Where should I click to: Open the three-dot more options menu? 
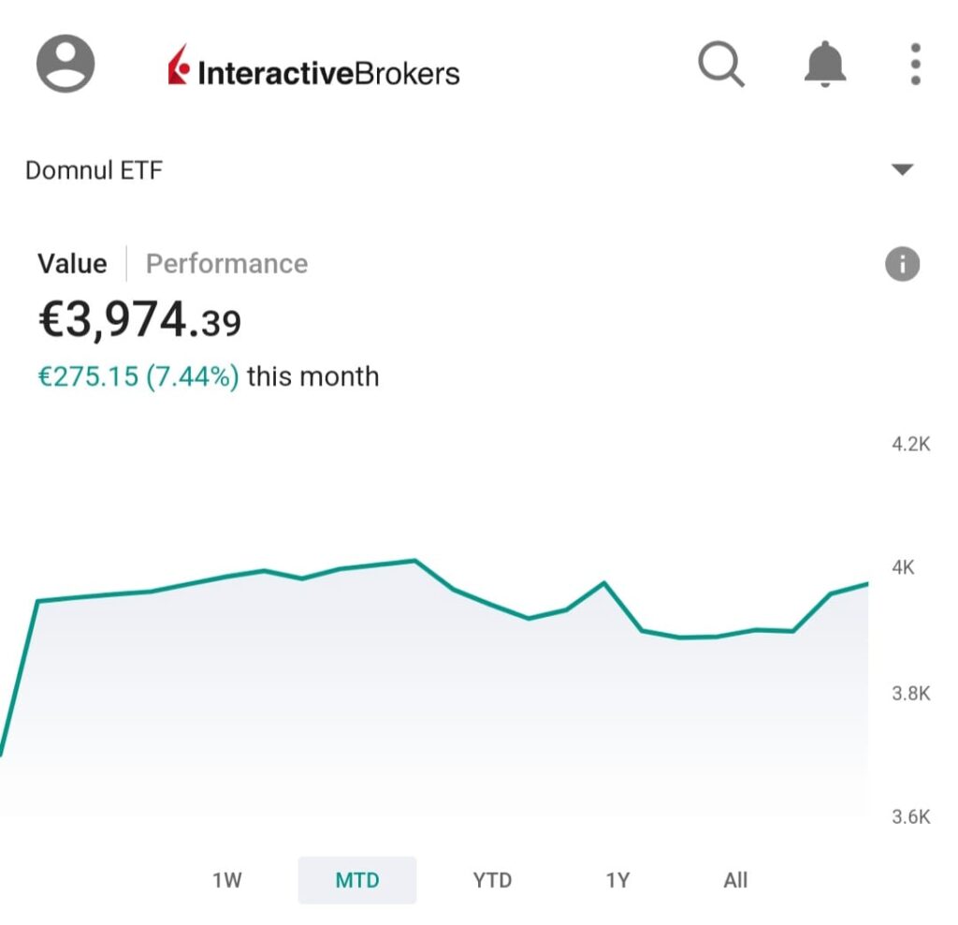(x=915, y=65)
